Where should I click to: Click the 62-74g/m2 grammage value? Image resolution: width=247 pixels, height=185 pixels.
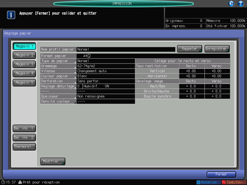tap(106, 66)
